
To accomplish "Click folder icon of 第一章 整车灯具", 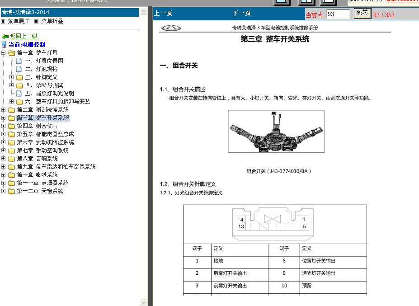I will pyautogui.click(x=11, y=53).
